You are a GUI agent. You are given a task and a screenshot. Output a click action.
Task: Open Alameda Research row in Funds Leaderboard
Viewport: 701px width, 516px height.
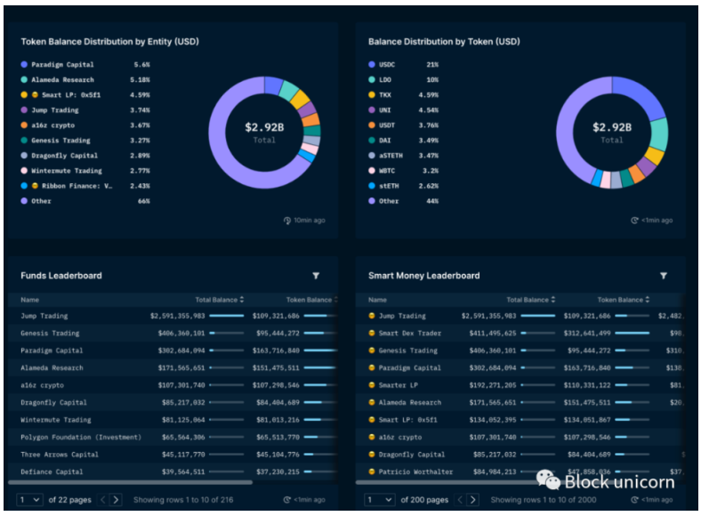tap(173, 368)
